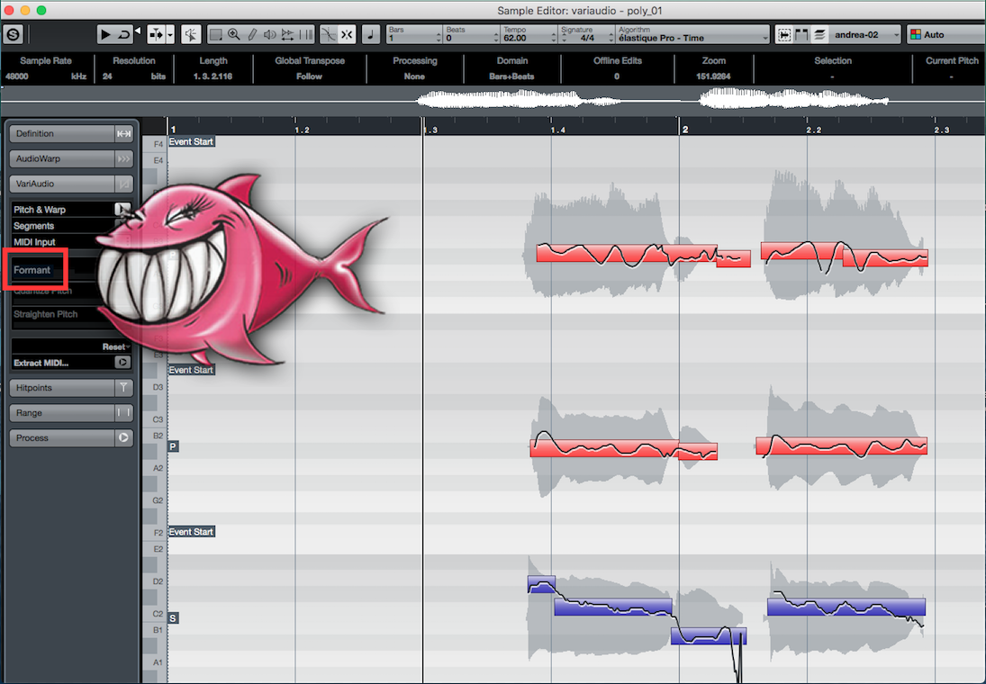Click the waveform overview thumbnail strip
Screen dimensions: 986x684
pyautogui.click(x=493, y=101)
